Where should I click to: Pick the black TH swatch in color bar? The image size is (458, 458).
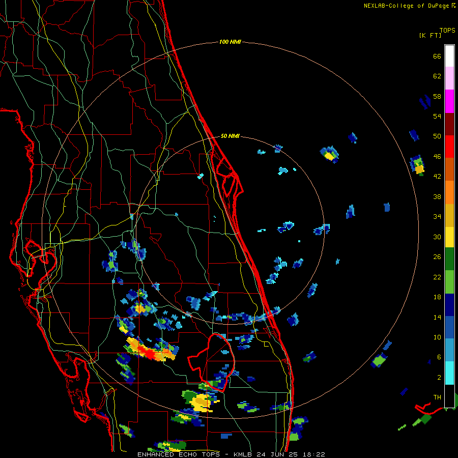coord(449,396)
